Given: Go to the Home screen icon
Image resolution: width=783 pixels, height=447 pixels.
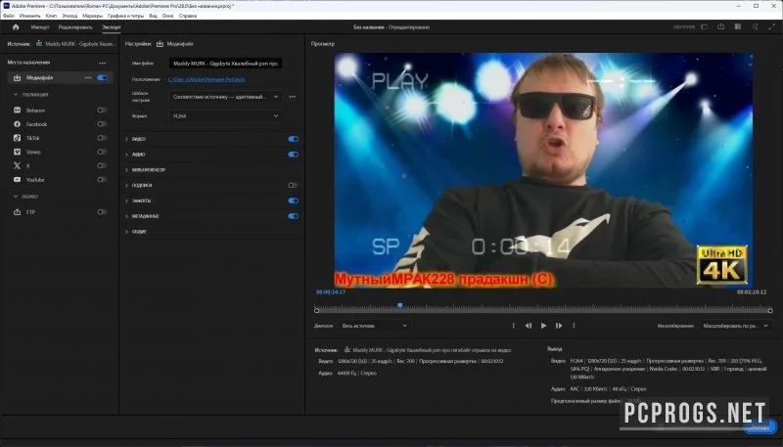Looking at the screenshot, I should (16, 27).
